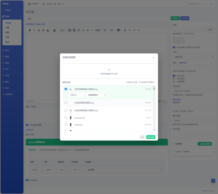Click the attachment list scrollbar down arrow
218x194 pixels.
(x=154, y=130)
